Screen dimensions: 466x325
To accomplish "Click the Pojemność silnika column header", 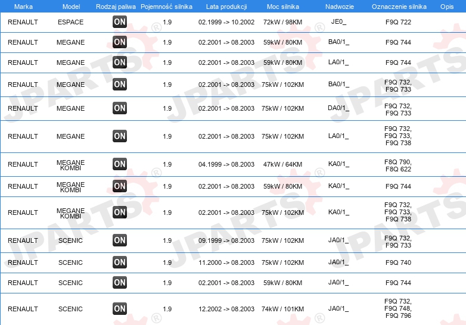I will (166, 7).
